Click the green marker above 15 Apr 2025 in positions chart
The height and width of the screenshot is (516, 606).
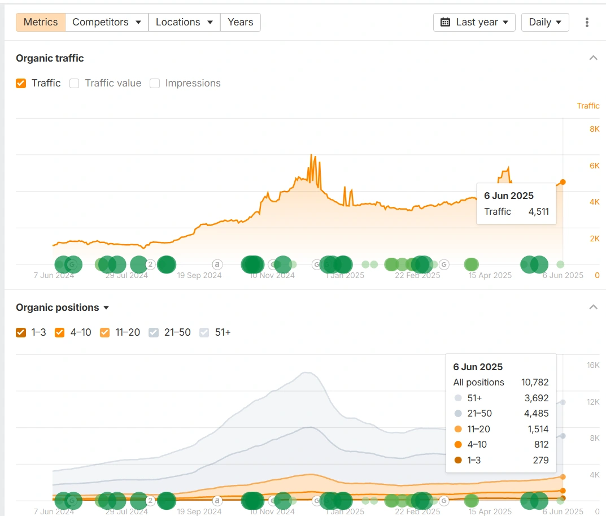[x=471, y=501]
